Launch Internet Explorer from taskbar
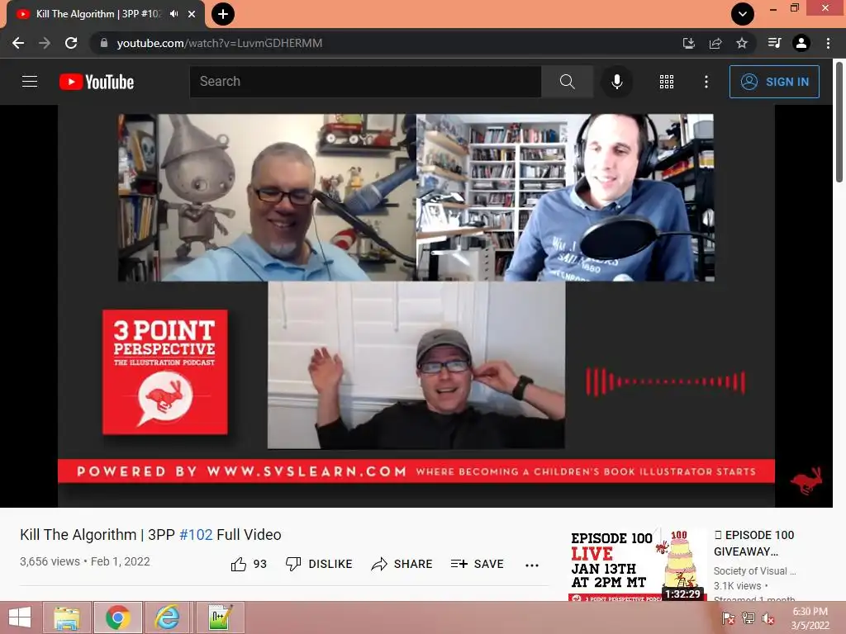 [168, 617]
